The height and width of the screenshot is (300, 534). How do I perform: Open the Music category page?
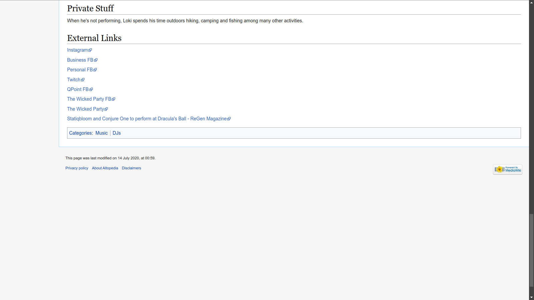tap(101, 133)
